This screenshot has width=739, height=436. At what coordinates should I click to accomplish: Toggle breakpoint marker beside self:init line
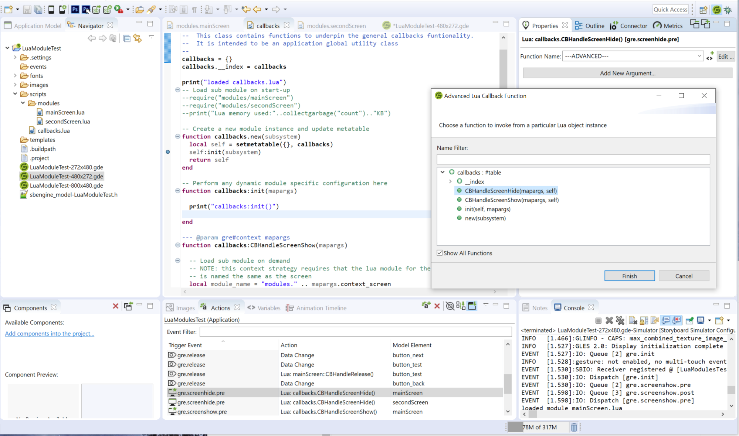tap(168, 152)
